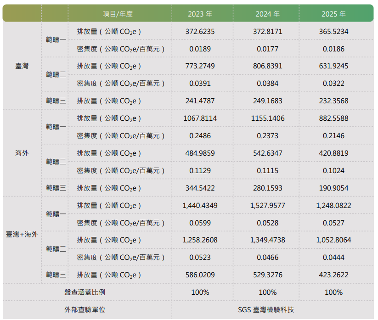Select the cell showing 372.8171
The image size is (378, 320).
pos(268,32)
